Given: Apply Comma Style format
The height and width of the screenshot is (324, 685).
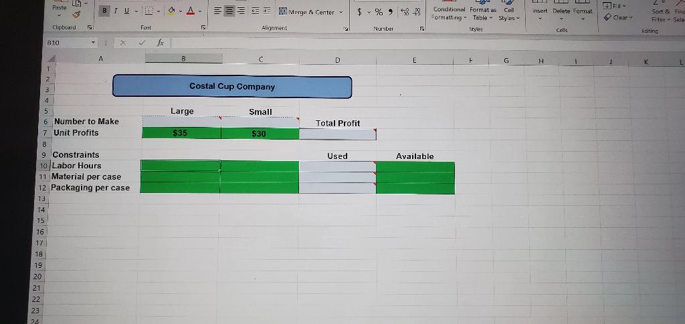Looking at the screenshot, I should pyautogui.click(x=391, y=13).
